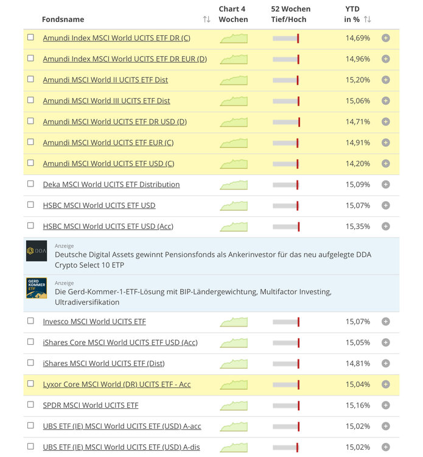Screen dimensions: 423x457
Task: Open 4-week chart for Lyxor Core MSCI World
Action: pos(234,384)
